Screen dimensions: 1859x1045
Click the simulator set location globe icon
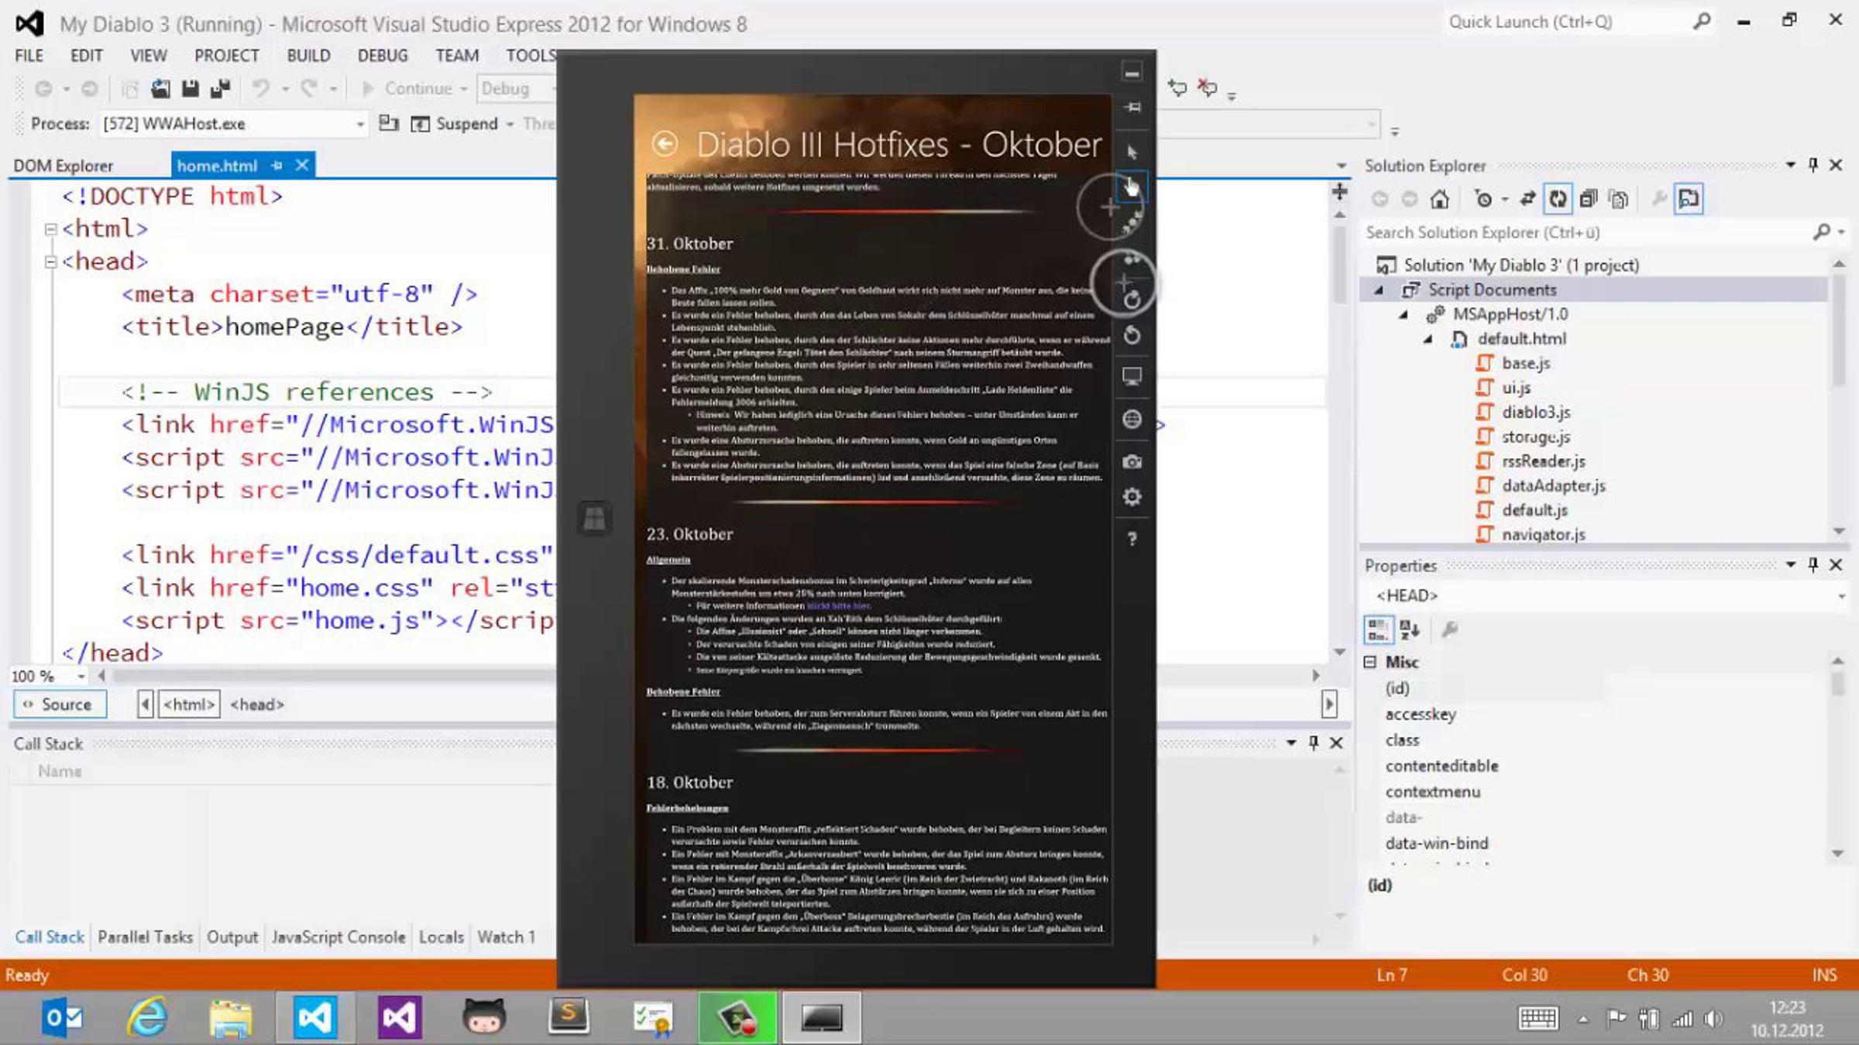(x=1132, y=419)
